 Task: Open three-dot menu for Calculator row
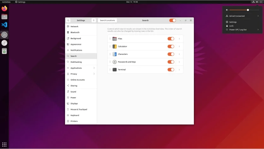coord(179,47)
